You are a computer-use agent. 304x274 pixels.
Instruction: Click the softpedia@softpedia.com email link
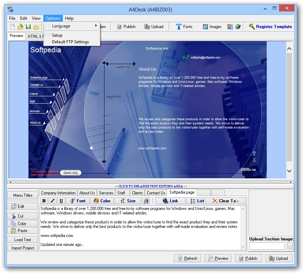click(x=205, y=58)
